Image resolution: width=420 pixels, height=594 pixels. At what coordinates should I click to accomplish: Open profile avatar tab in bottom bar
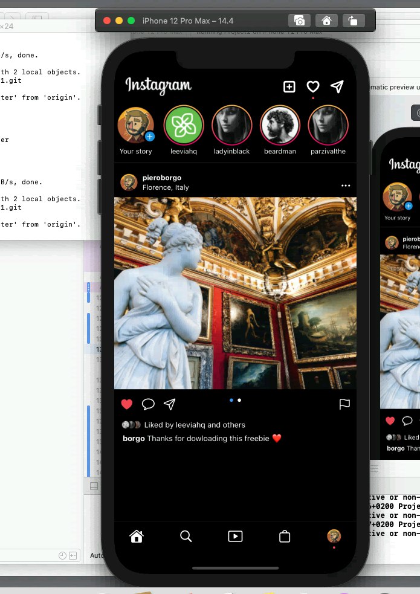point(334,536)
